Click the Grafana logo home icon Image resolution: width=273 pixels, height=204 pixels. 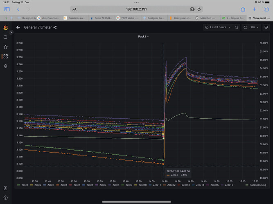(5, 27)
